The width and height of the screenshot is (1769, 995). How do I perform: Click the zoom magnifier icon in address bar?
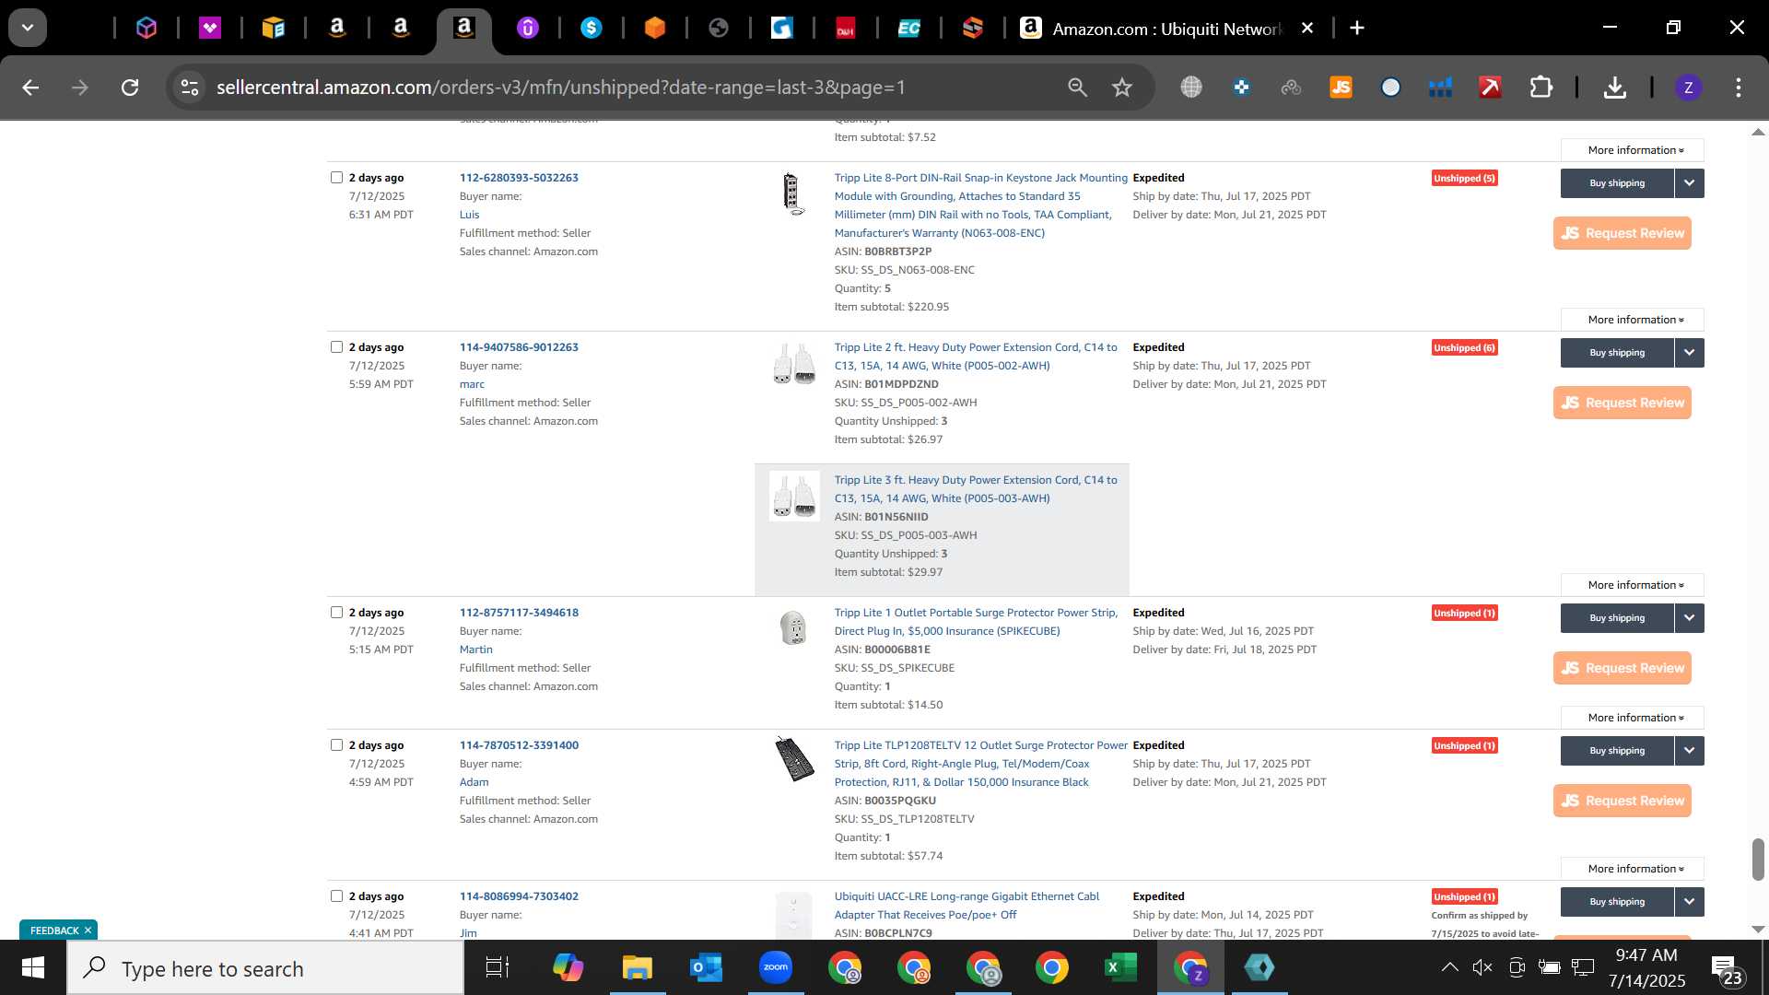pos(1077,88)
